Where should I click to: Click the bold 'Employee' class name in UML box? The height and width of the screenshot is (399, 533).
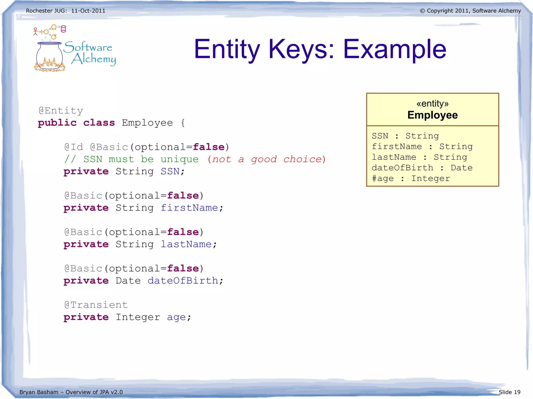[x=433, y=115]
